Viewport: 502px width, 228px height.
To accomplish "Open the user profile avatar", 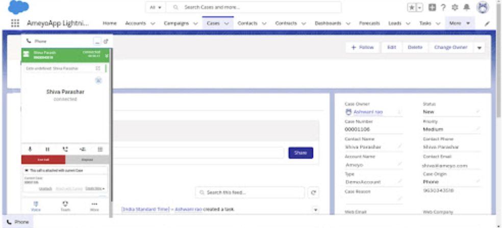I will pyautogui.click(x=483, y=8).
